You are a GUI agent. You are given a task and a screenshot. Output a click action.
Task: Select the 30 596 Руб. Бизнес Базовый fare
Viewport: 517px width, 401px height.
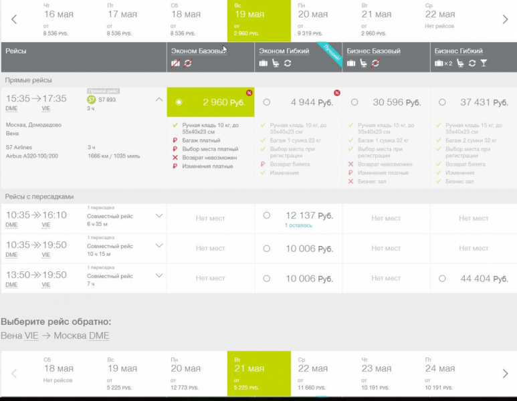point(354,102)
